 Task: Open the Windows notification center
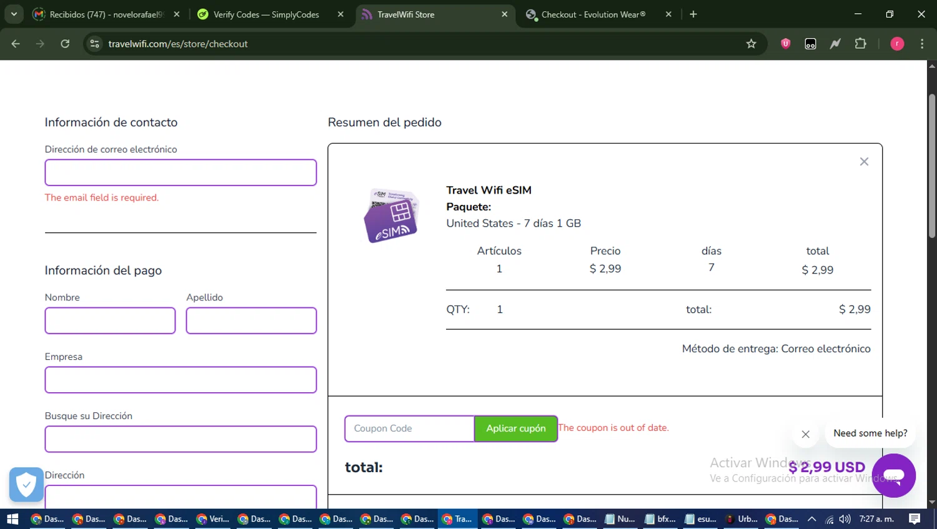915,519
